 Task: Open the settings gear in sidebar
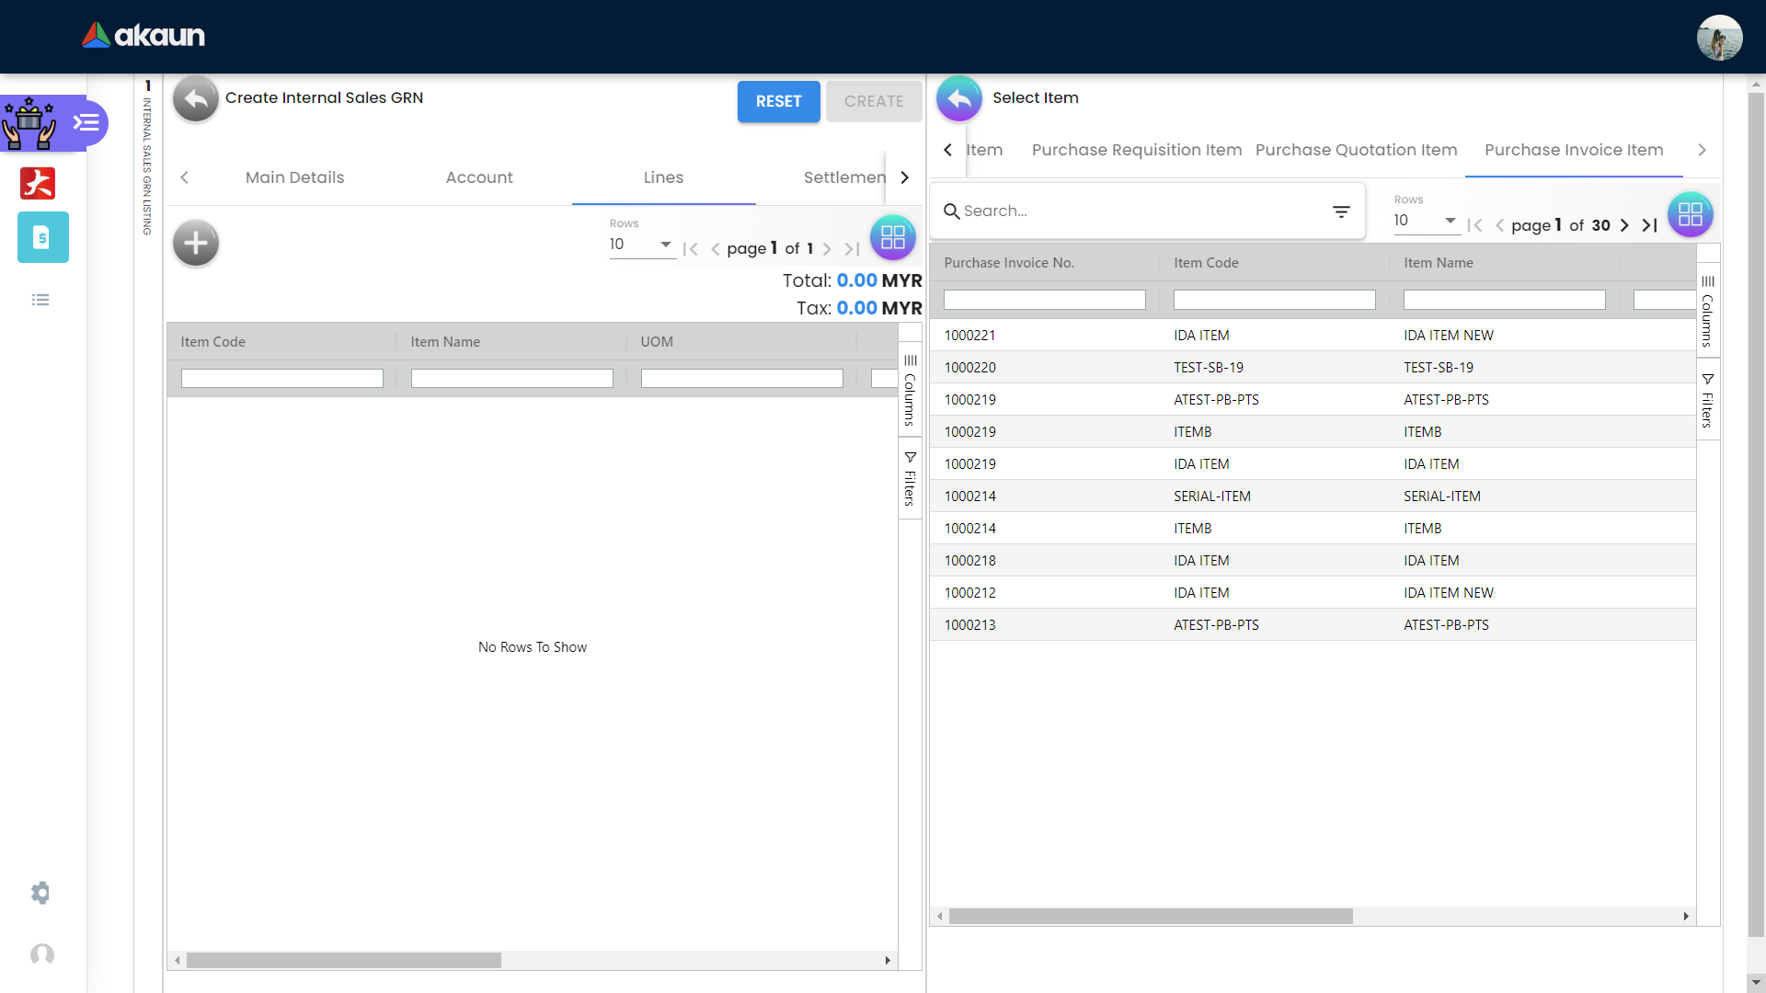point(40,893)
